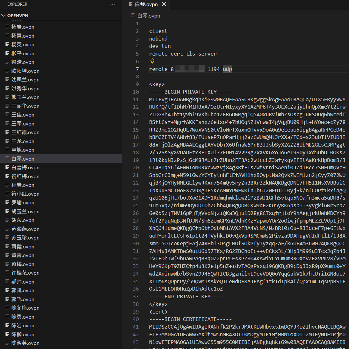This screenshot has width=349, height=349.
Task: Click line number 7 in the gutter
Action: click(x=137, y=69)
